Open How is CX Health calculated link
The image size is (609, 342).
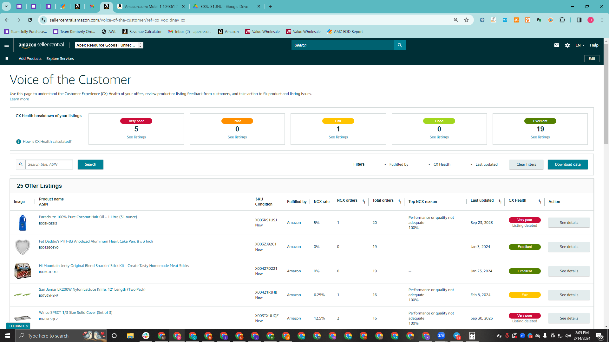[x=47, y=142]
